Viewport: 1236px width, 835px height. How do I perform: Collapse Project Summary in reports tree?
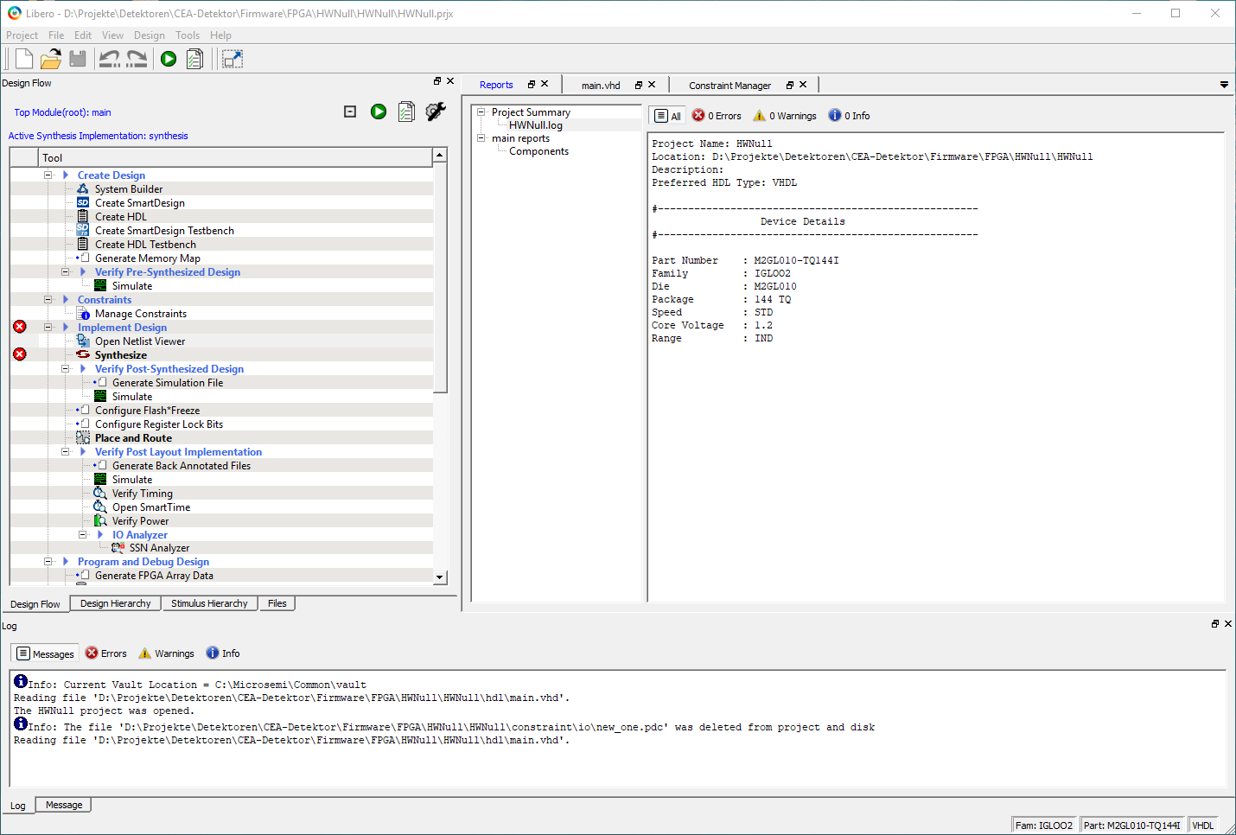(481, 112)
